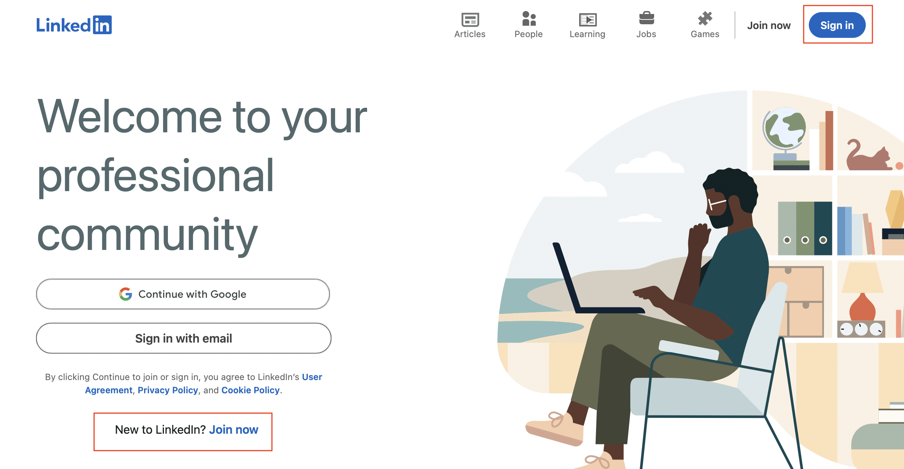This screenshot has width=904, height=469.
Task: Click the Google icon on Continue button
Action: (x=125, y=294)
